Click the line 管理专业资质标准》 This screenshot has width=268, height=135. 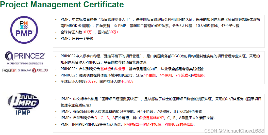76,105
